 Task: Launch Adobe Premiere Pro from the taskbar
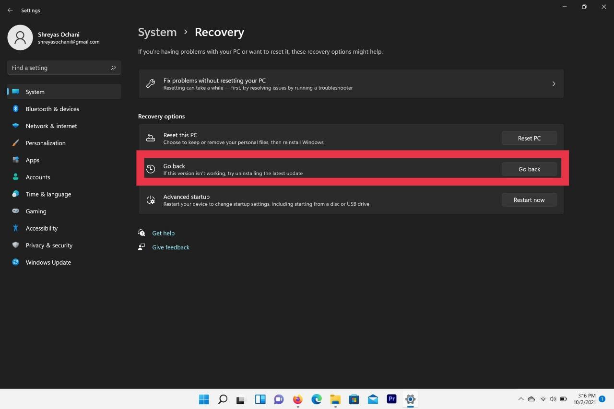point(391,399)
